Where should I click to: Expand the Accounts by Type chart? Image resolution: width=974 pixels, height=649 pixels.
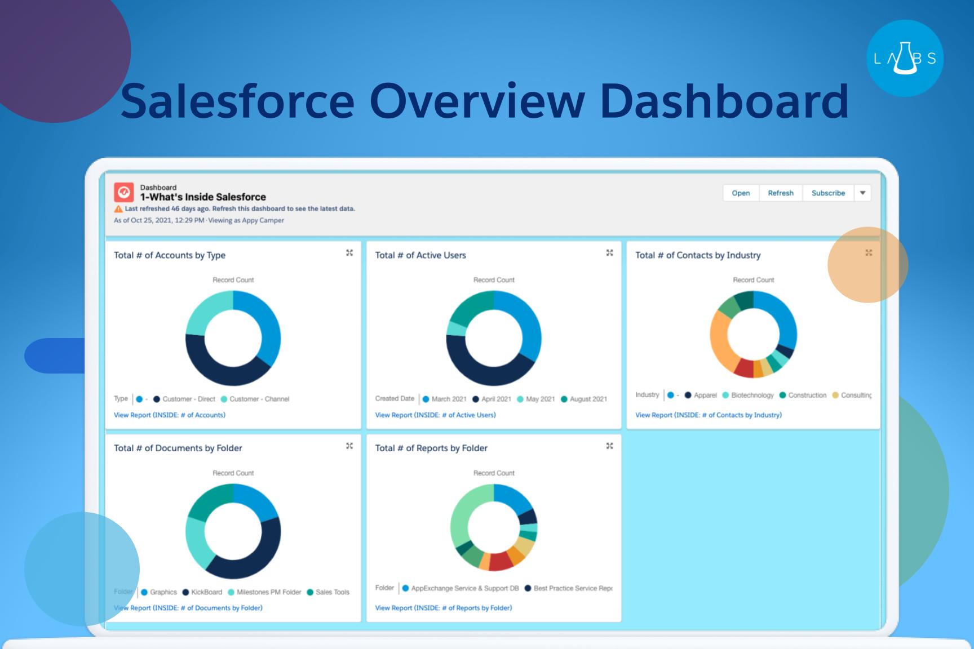349,253
